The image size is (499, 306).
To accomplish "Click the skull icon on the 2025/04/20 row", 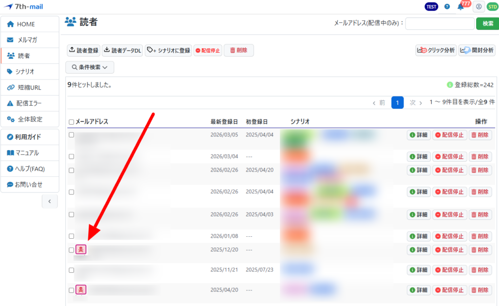I will pos(81,290).
